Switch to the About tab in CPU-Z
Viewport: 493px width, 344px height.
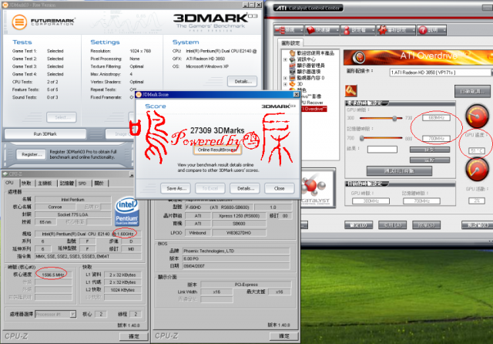pyautogui.click(x=99, y=183)
